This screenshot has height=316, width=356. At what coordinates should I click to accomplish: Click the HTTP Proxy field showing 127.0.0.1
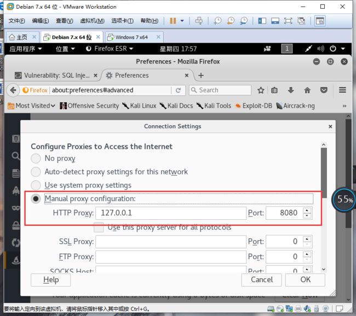(x=171, y=213)
